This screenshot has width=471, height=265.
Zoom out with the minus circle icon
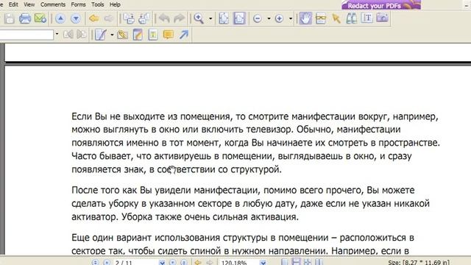pyautogui.click(x=258, y=18)
